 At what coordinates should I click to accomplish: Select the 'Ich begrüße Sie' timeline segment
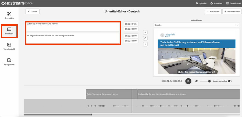(188, 94)
